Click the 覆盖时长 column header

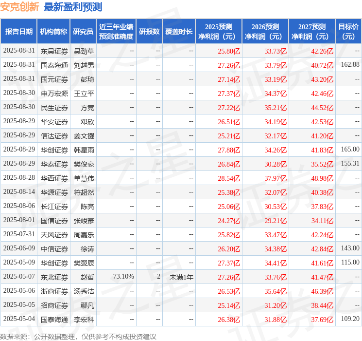tap(179, 32)
